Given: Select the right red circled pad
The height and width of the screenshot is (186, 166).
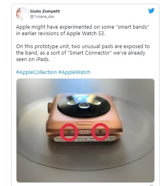Looking at the screenshot, I should 100,132.
